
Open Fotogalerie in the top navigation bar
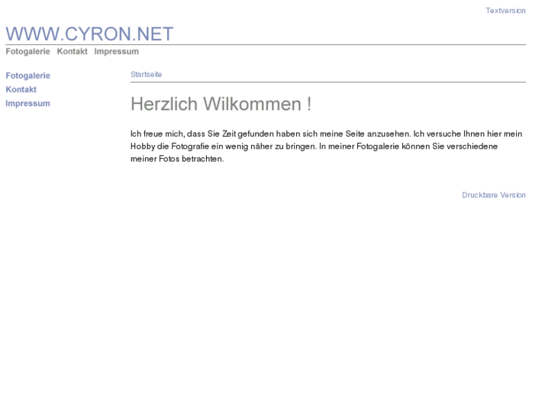tap(27, 52)
